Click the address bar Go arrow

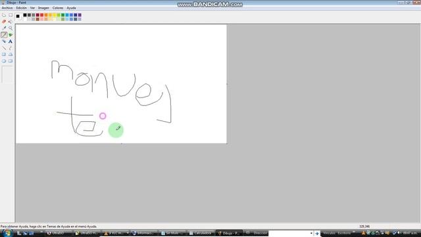click(317, 233)
